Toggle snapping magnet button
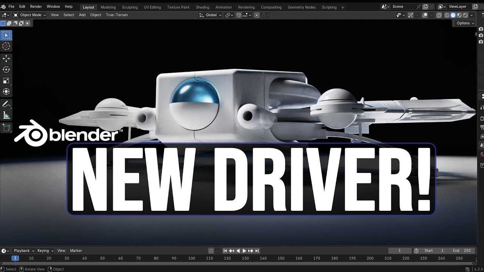The height and width of the screenshot is (272, 484). 239,15
